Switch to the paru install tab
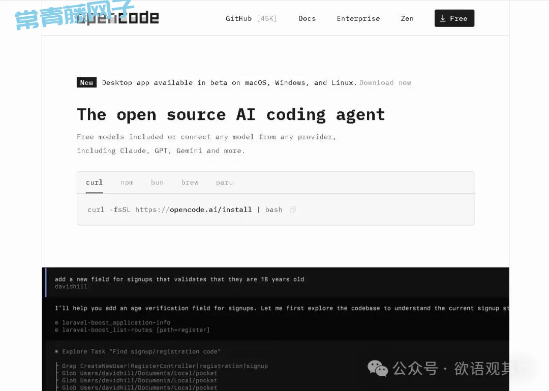 point(224,183)
